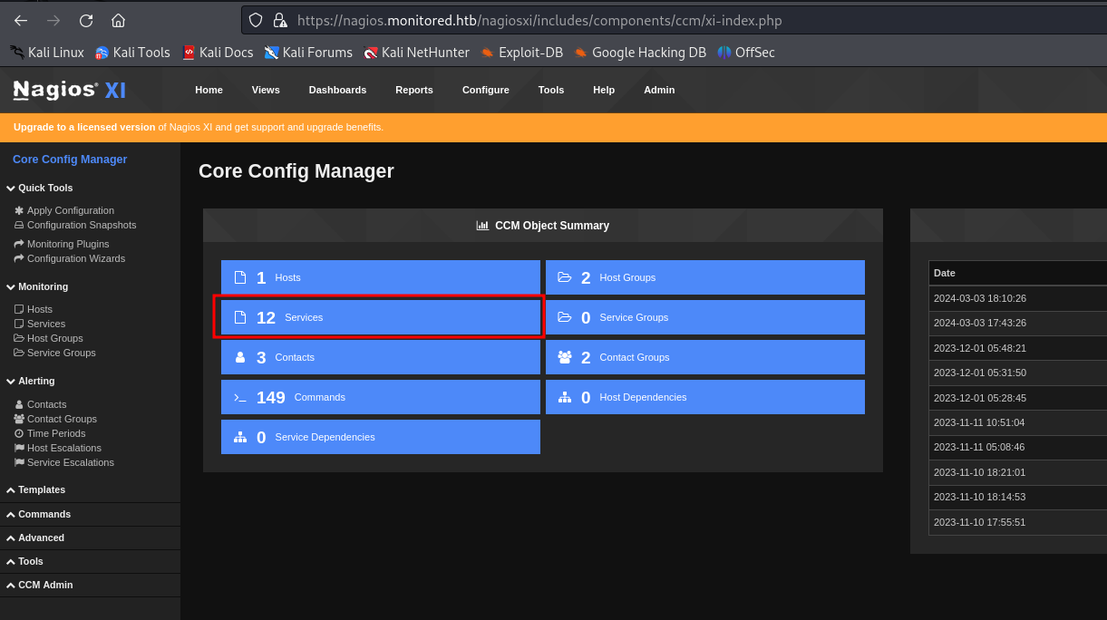The image size is (1107, 620).
Task: Open the Kali Docs bookmark
Action: [218, 53]
